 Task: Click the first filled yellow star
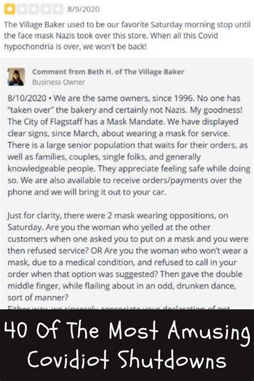[x=10, y=9]
